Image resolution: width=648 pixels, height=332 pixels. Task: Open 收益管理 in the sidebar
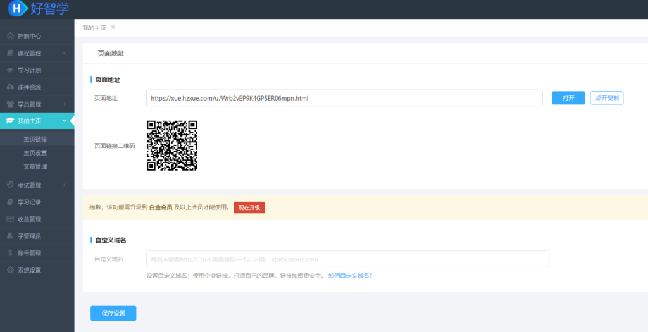(37, 219)
